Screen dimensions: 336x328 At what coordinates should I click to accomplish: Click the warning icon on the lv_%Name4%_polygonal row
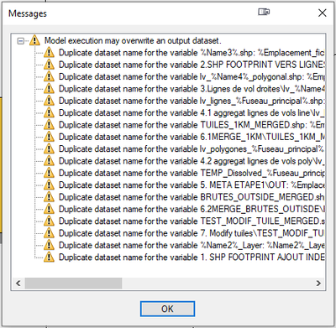(x=49, y=76)
